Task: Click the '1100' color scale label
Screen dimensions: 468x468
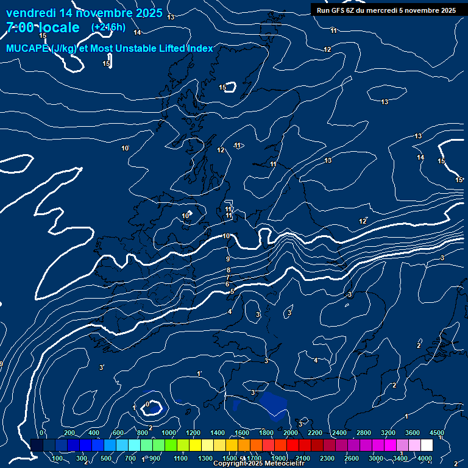Action: pyautogui.click(x=180, y=458)
